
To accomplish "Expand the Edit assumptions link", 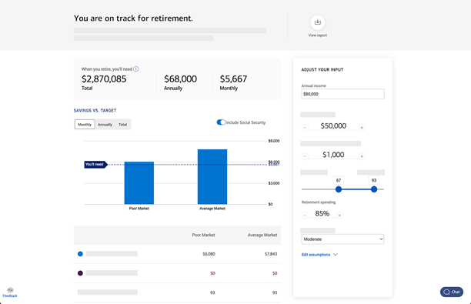I will tap(319, 255).
